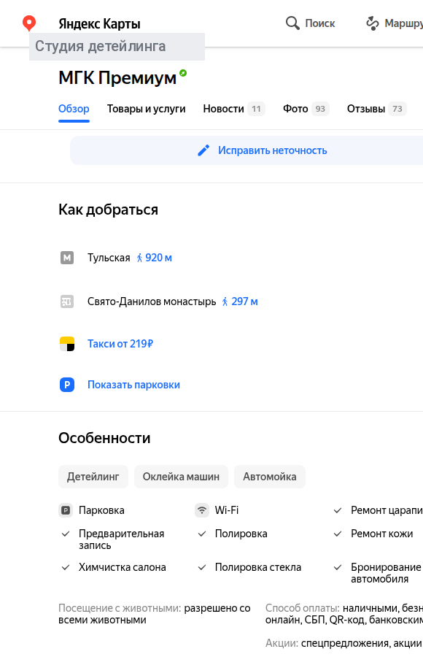This screenshot has height=657, width=423.
Task: Select the Автомойка feature chip
Action: pyautogui.click(x=270, y=477)
